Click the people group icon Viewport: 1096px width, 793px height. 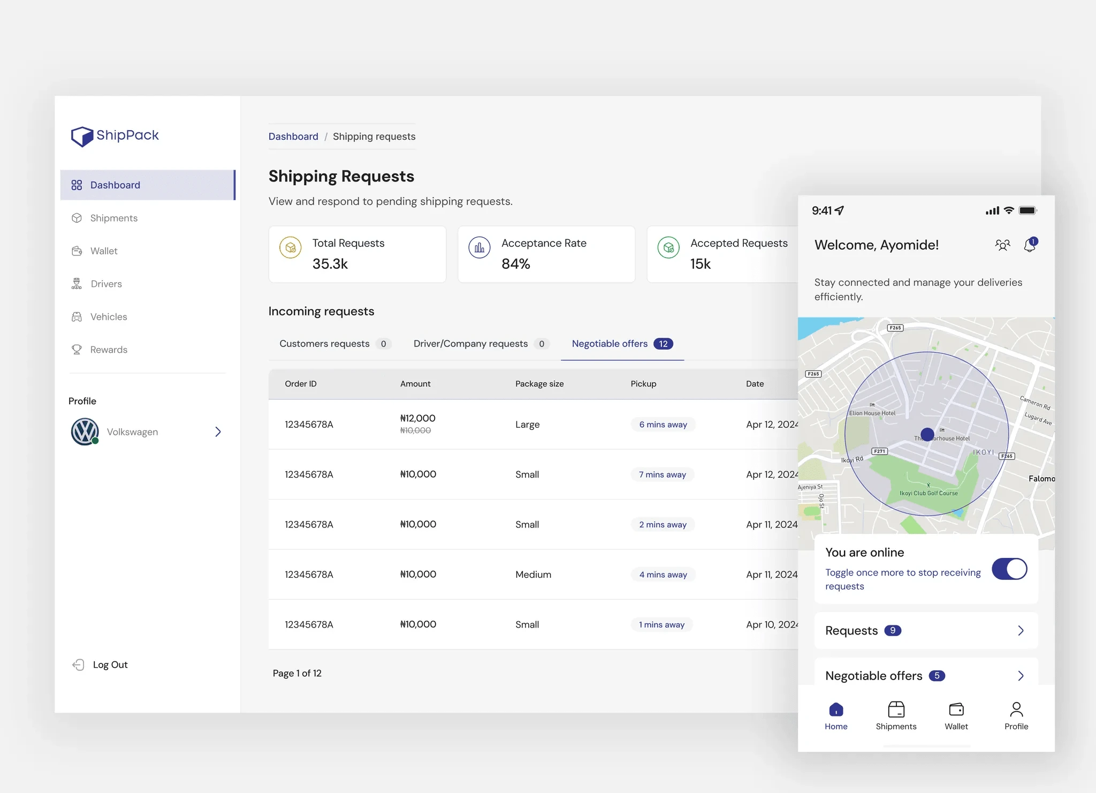click(x=1002, y=245)
